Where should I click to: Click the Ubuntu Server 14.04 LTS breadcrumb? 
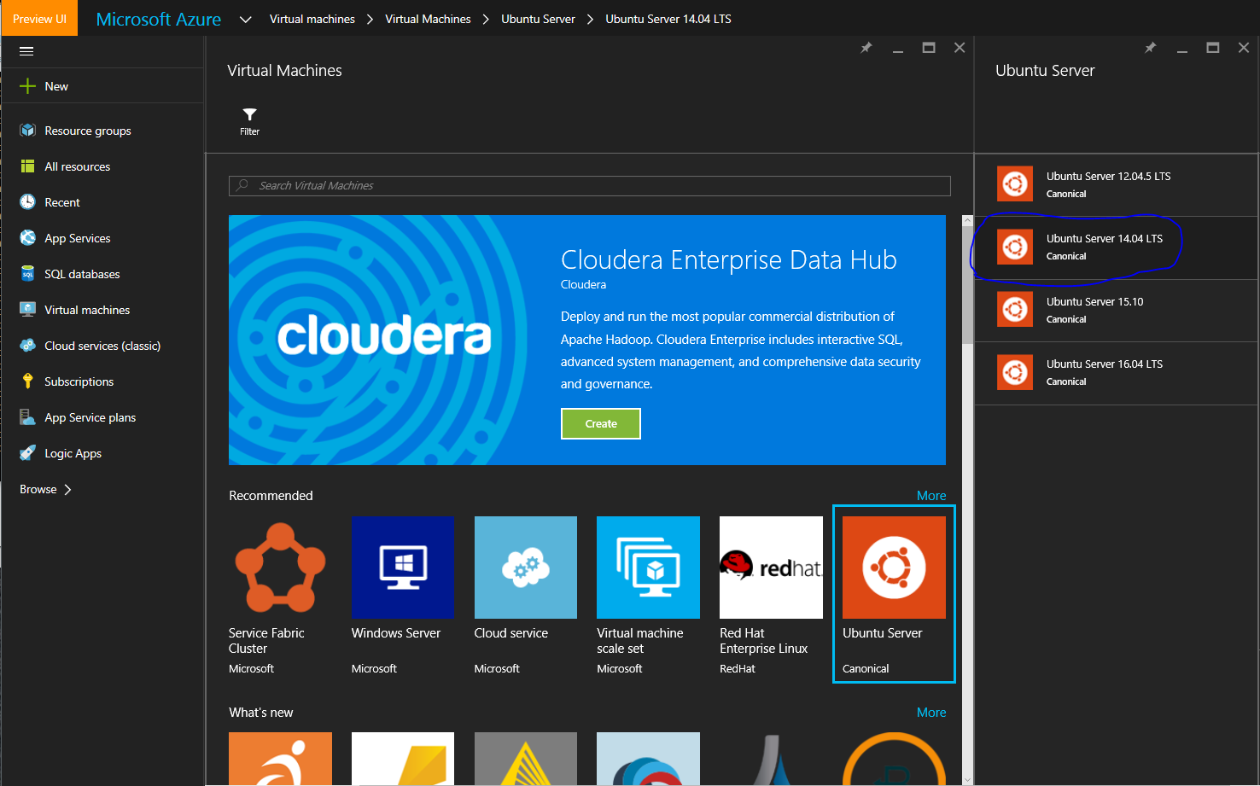[668, 19]
